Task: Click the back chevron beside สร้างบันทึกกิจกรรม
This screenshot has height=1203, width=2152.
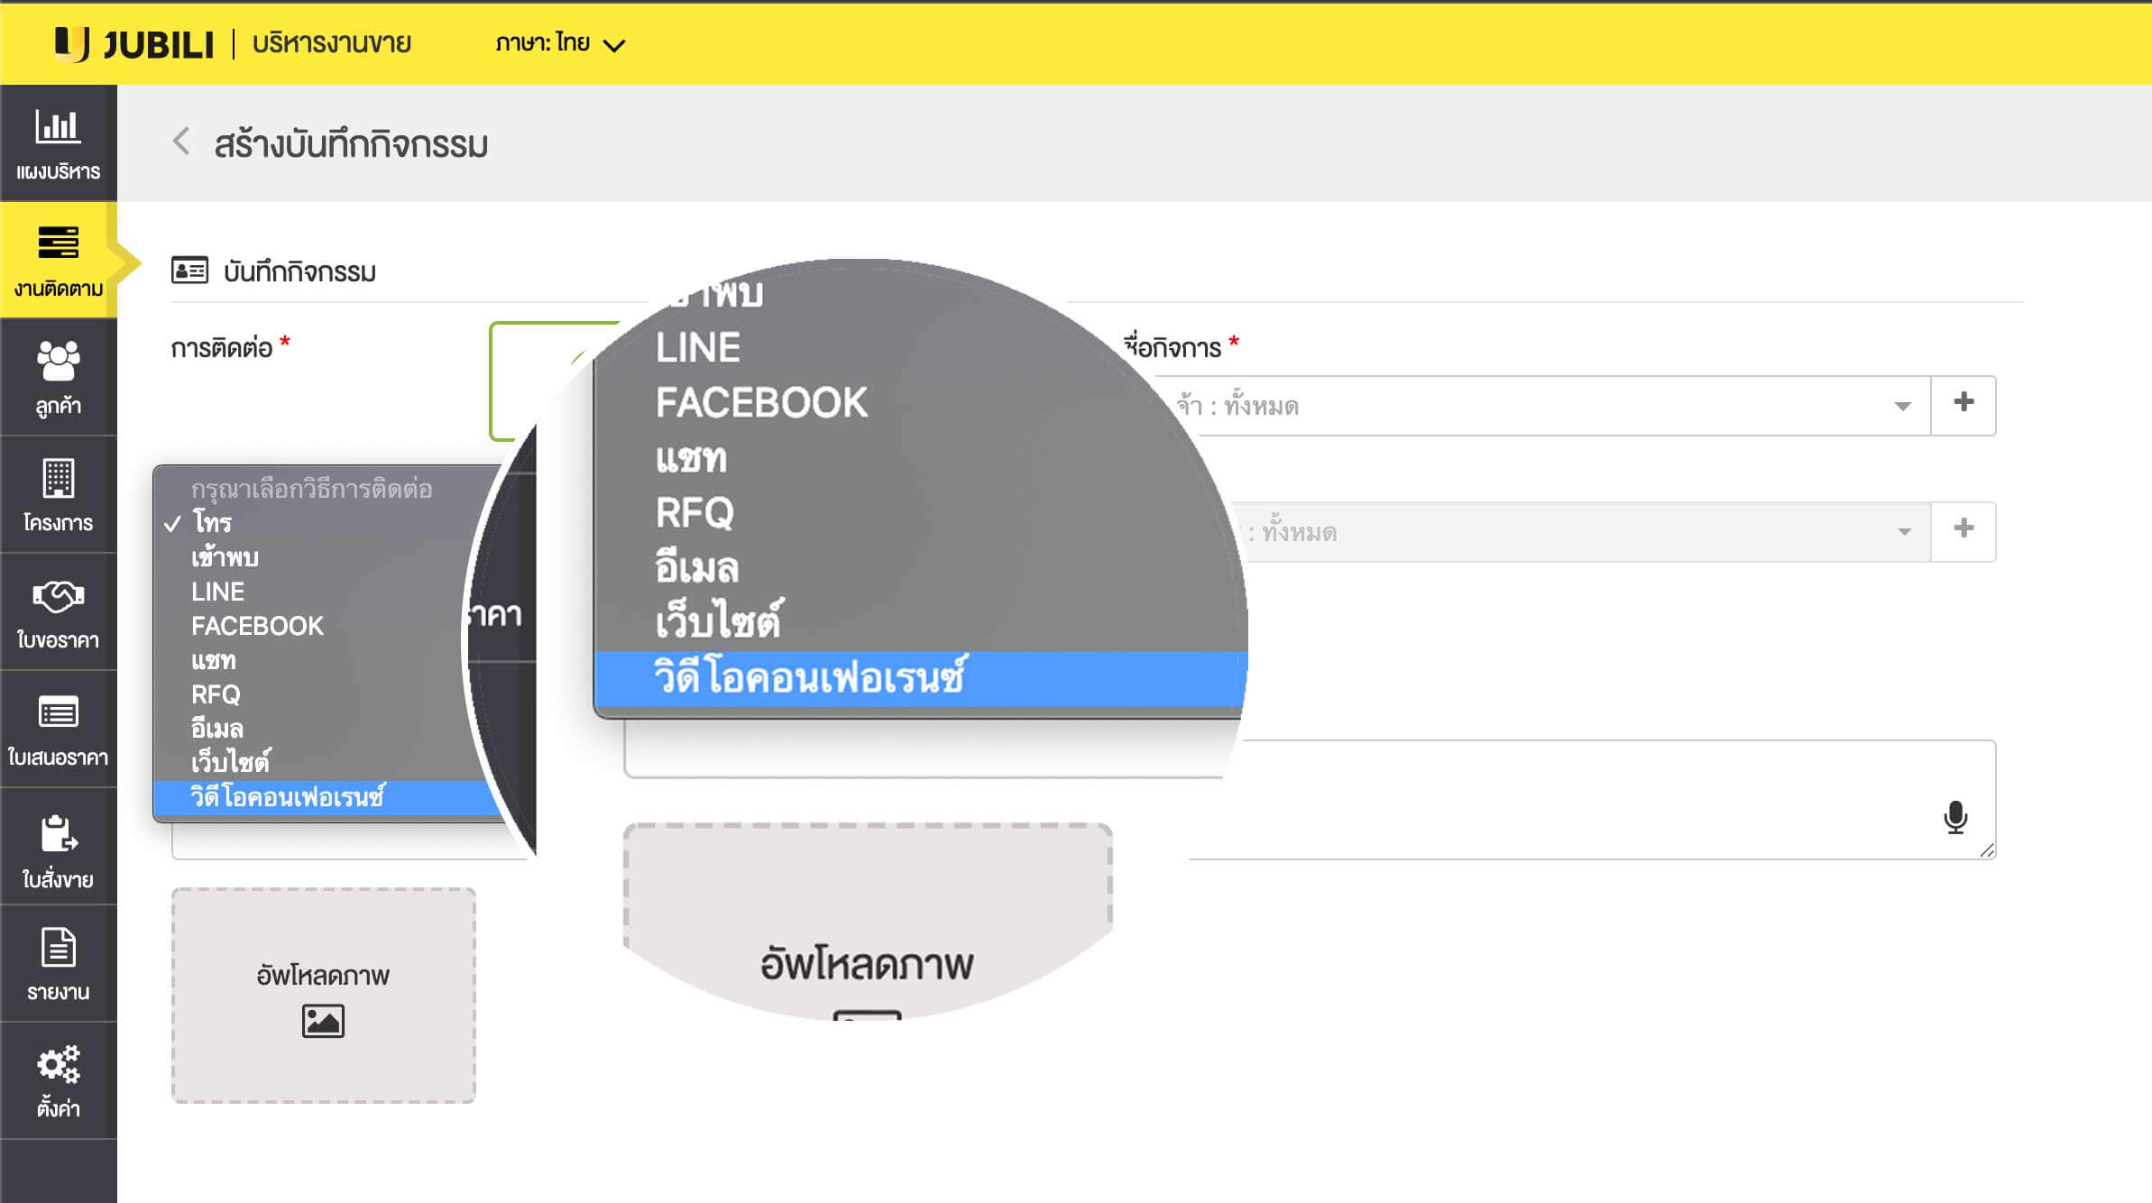Action: tap(181, 142)
